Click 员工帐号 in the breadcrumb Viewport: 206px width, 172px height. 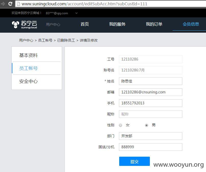(x=45, y=40)
